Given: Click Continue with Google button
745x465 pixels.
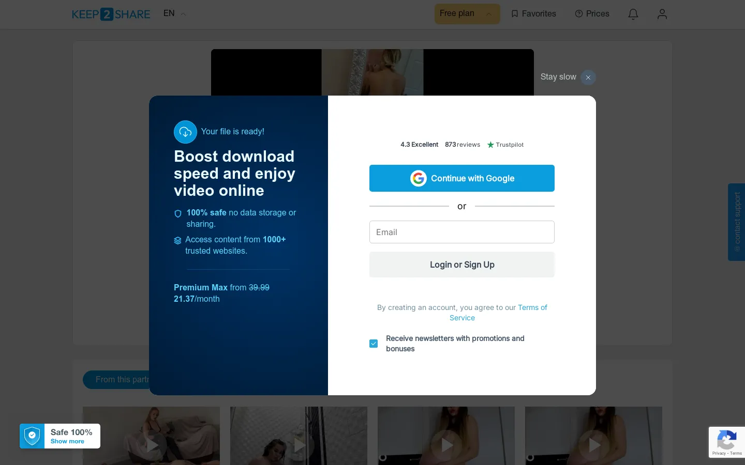Looking at the screenshot, I should click(462, 178).
